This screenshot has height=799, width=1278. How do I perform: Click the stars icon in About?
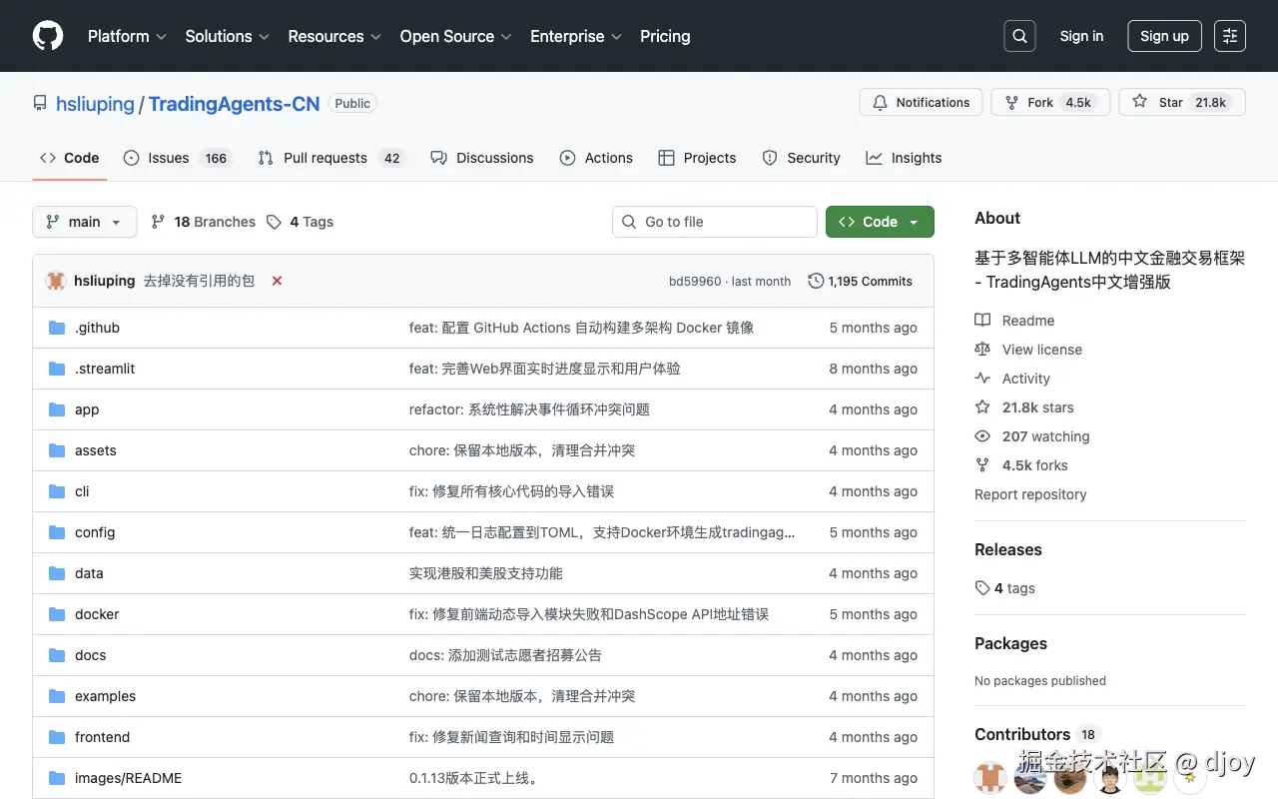982,407
